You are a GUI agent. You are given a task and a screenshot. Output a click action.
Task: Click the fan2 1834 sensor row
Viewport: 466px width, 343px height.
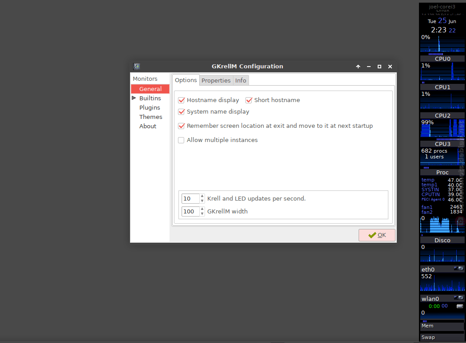coord(442,212)
